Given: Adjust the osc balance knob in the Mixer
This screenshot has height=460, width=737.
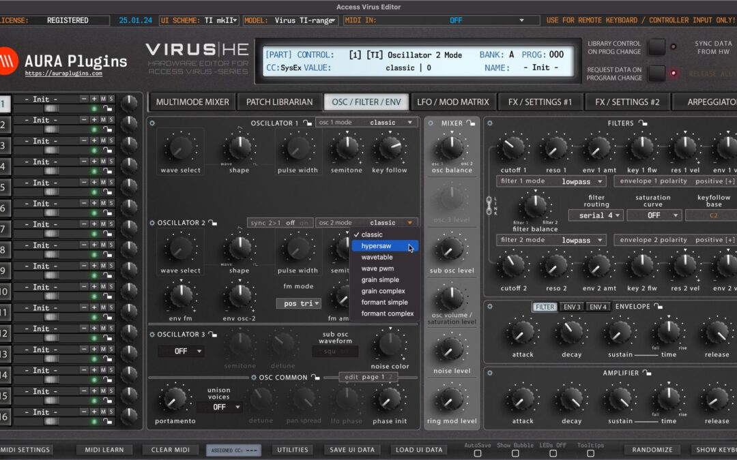Looking at the screenshot, I should (x=452, y=146).
